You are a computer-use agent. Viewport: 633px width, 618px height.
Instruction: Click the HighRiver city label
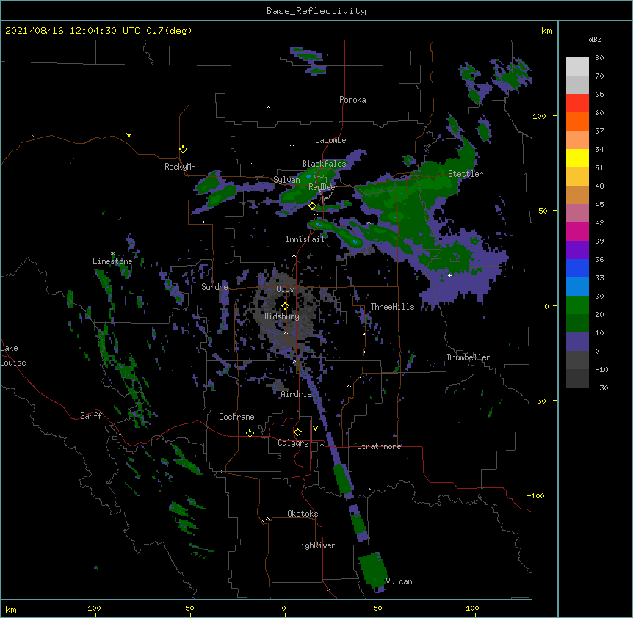[x=316, y=545]
